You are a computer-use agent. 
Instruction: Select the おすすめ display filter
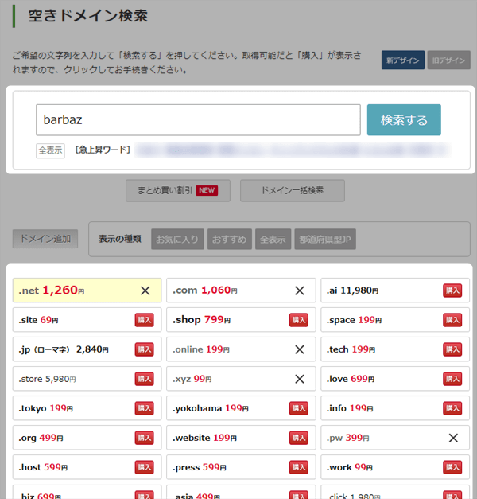(228, 239)
